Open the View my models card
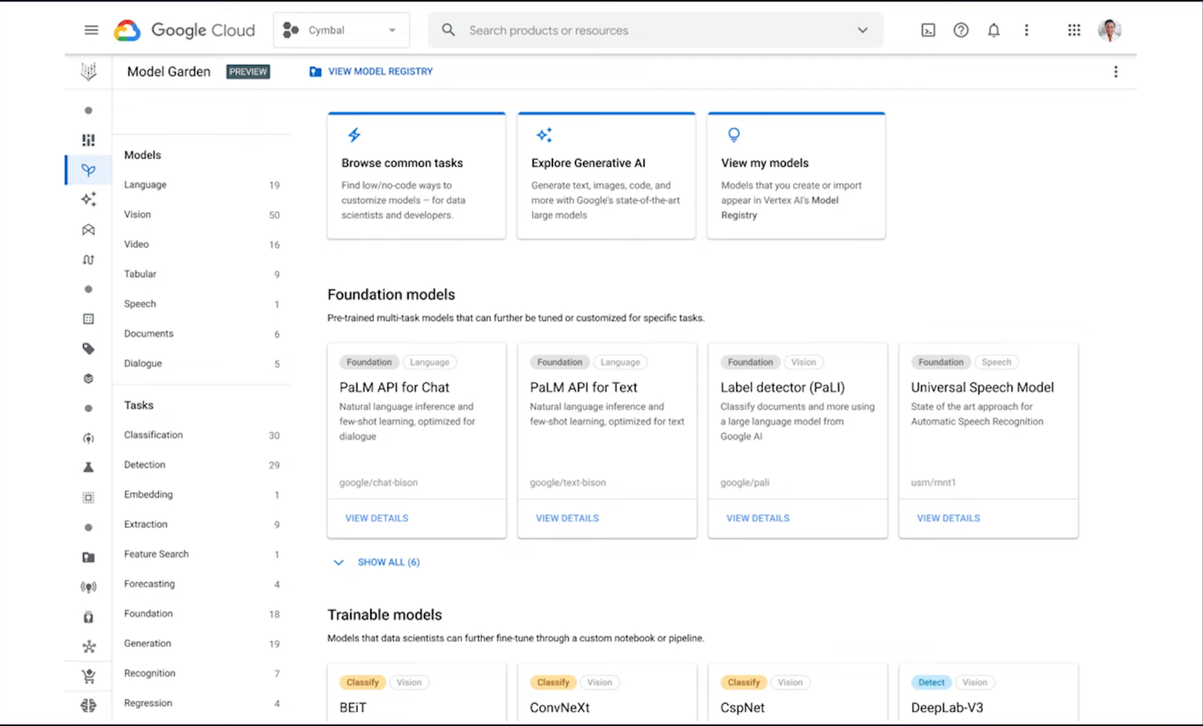Viewport: 1203px width, 726px height. pyautogui.click(x=796, y=175)
